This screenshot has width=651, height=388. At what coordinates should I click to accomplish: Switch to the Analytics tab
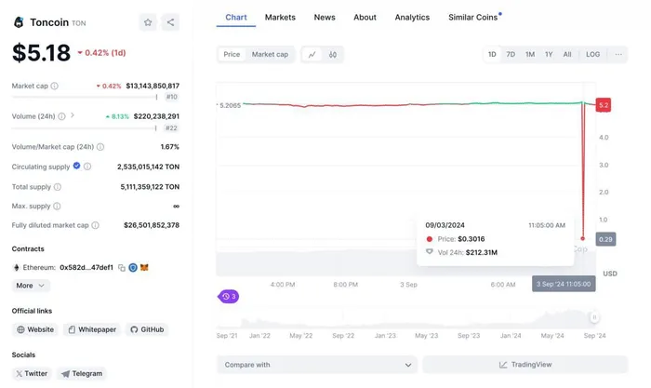click(412, 18)
